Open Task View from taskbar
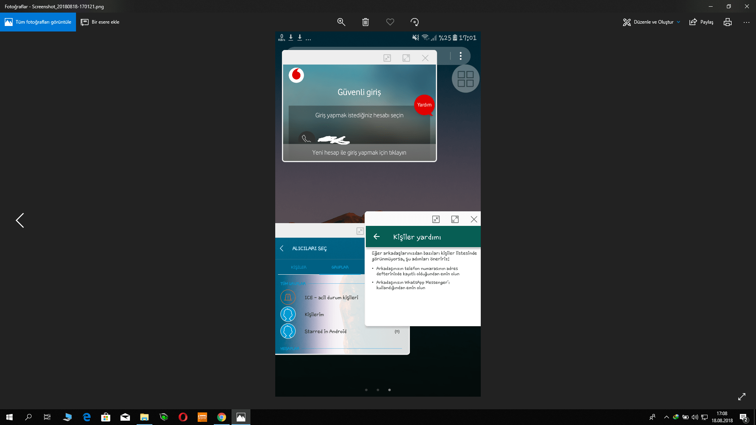756x425 pixels. 47,417
